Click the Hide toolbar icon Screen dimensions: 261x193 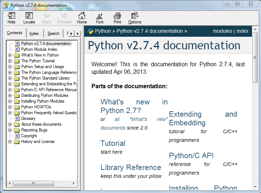tap(12, 18)
